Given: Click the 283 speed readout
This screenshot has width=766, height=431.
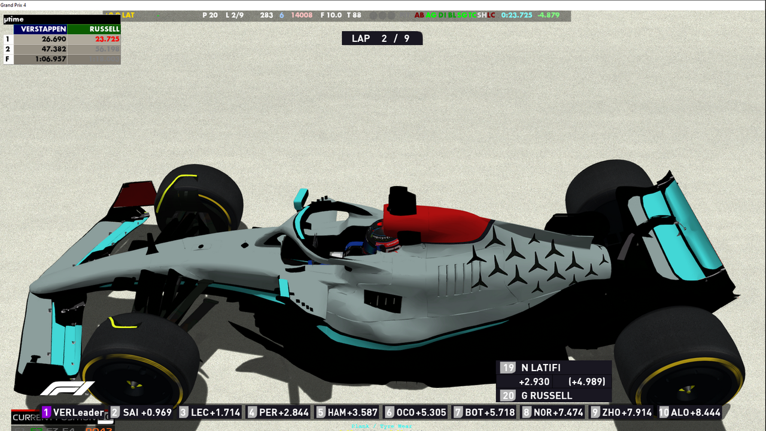Looking at the screenshot, I should (266, 15).
